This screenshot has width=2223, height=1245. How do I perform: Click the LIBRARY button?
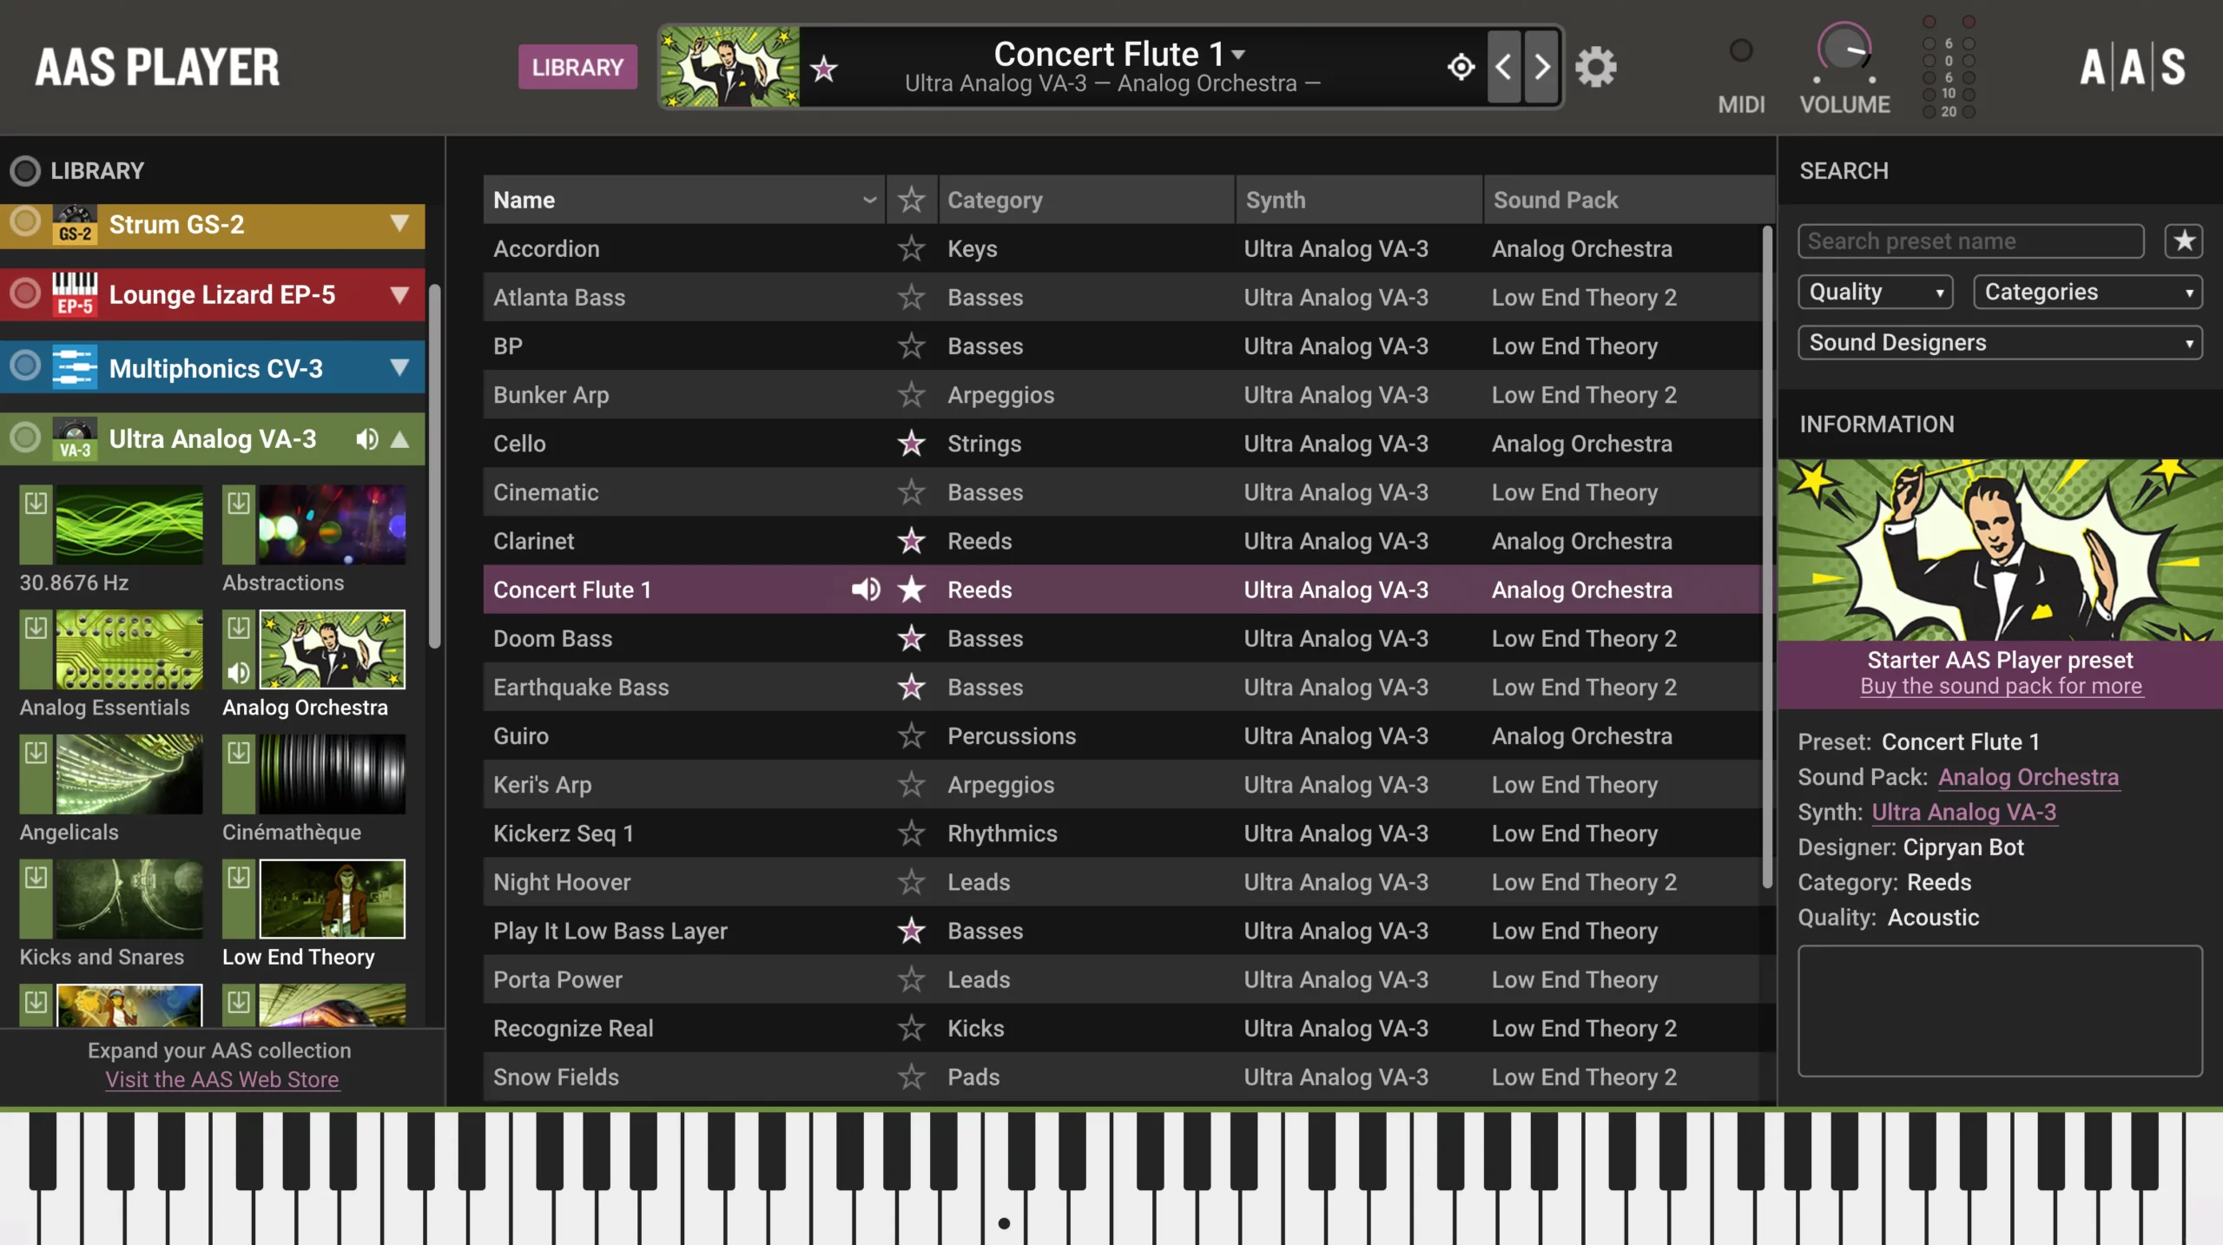(577, 67)
